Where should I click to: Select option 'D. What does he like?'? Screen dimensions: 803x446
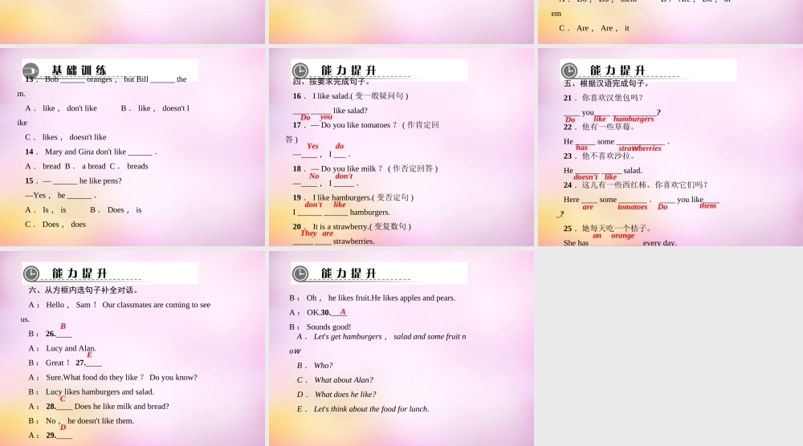pyautogui.click(x=336, y=395)
